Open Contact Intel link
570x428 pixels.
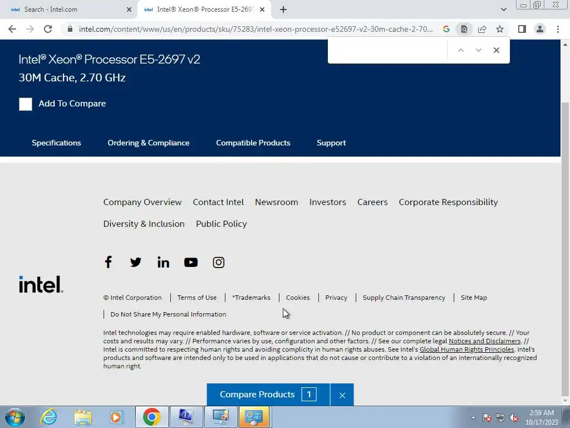(218, 202)
